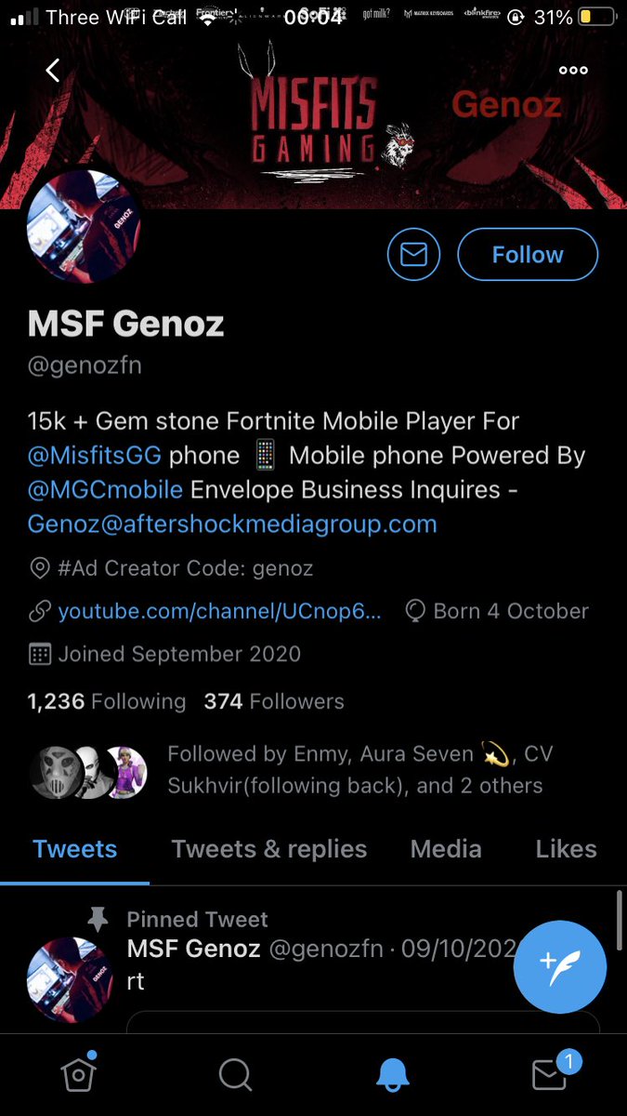
Task: Open Notifications bell icon
Action: tap(394, 1075)
